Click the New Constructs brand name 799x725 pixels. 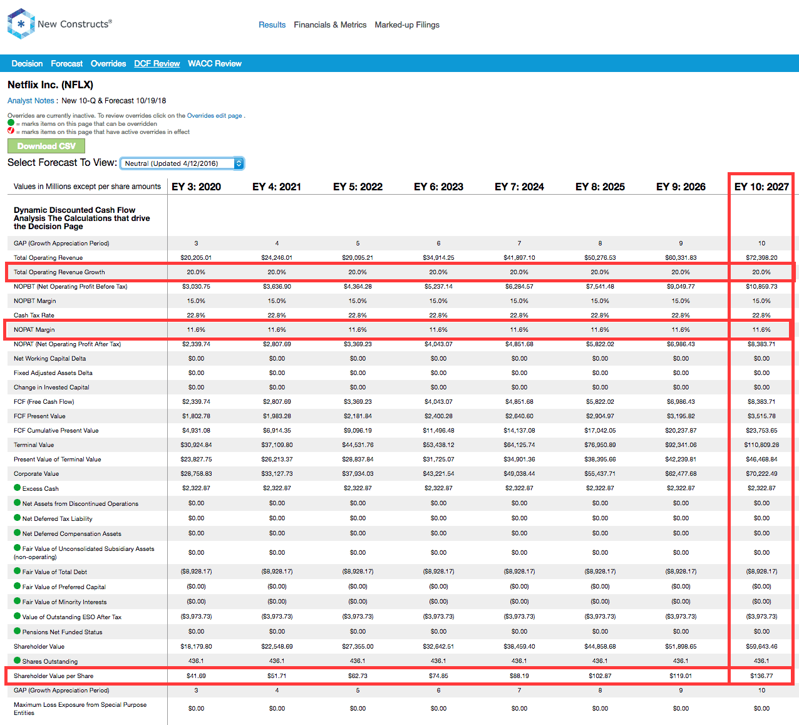click(75, 24)
